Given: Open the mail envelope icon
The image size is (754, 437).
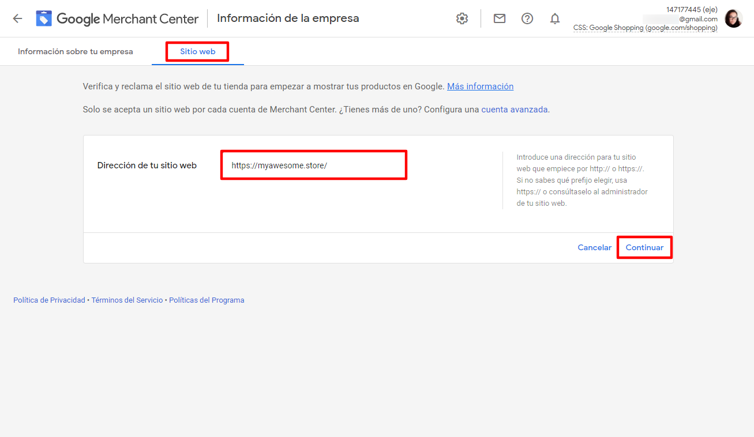Looking at the screenshot, I should pyautogui.click(x=500, y=18).
